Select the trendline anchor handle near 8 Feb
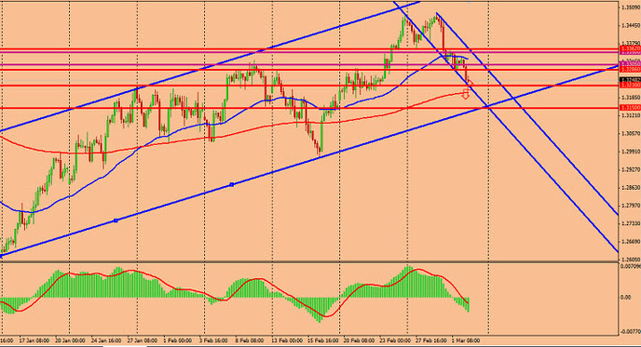The width and height of the screenshot is (641, 347). click(x=232, y=184)
